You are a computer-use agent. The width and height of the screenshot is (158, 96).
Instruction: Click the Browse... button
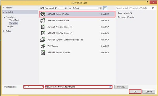tap(121, 87)
